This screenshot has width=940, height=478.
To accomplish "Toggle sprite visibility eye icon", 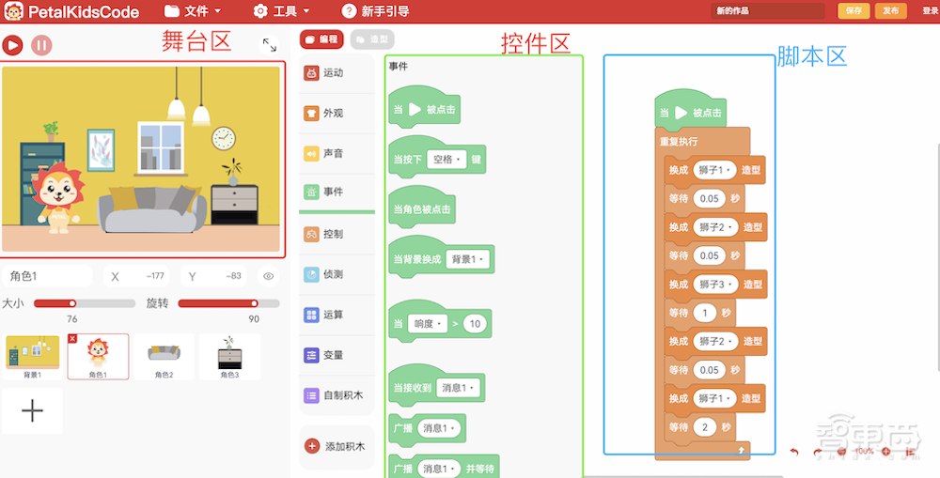I will click(x=269, y=276).
